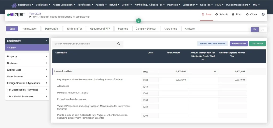Collapse the Employment section
This screenshot has width=273, height=128.
click(27, 41)
